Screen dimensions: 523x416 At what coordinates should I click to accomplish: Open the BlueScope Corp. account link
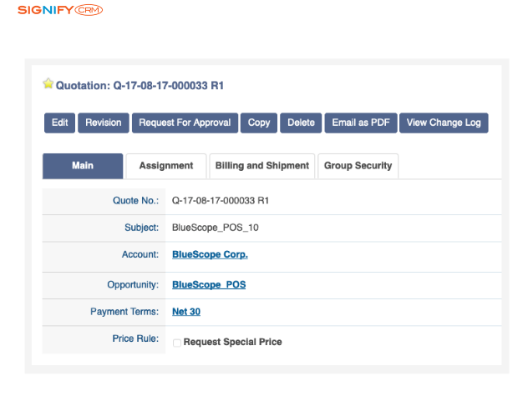[x=210, y=254]
